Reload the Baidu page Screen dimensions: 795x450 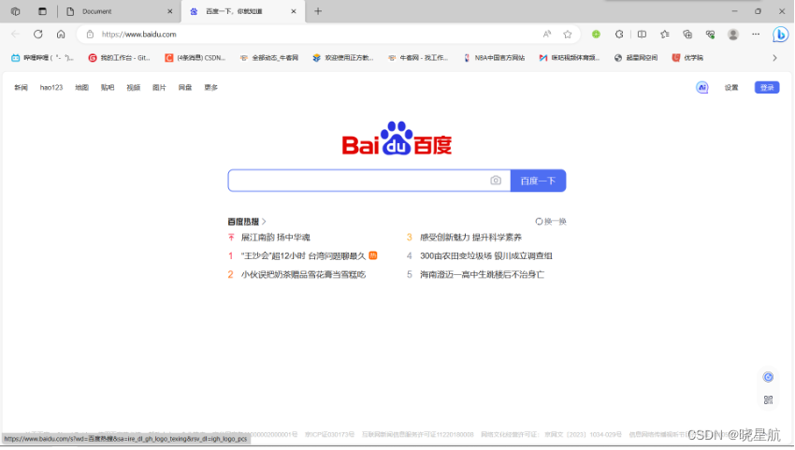tap(38, 34)
